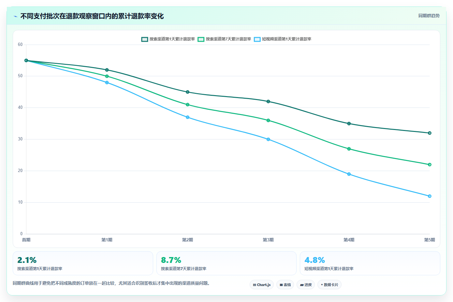This screenshot has width=453, height=302.
Task: Click the 第1期 x-axis label
Action: [x=107, y=240]
